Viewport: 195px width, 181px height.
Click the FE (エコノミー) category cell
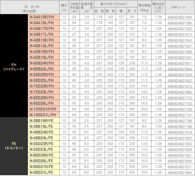[14, 146]
